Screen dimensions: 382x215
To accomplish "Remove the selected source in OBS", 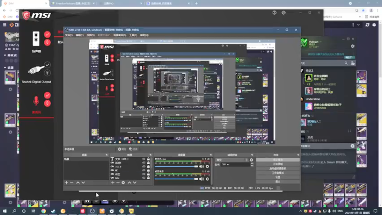I will pos(118,183).
